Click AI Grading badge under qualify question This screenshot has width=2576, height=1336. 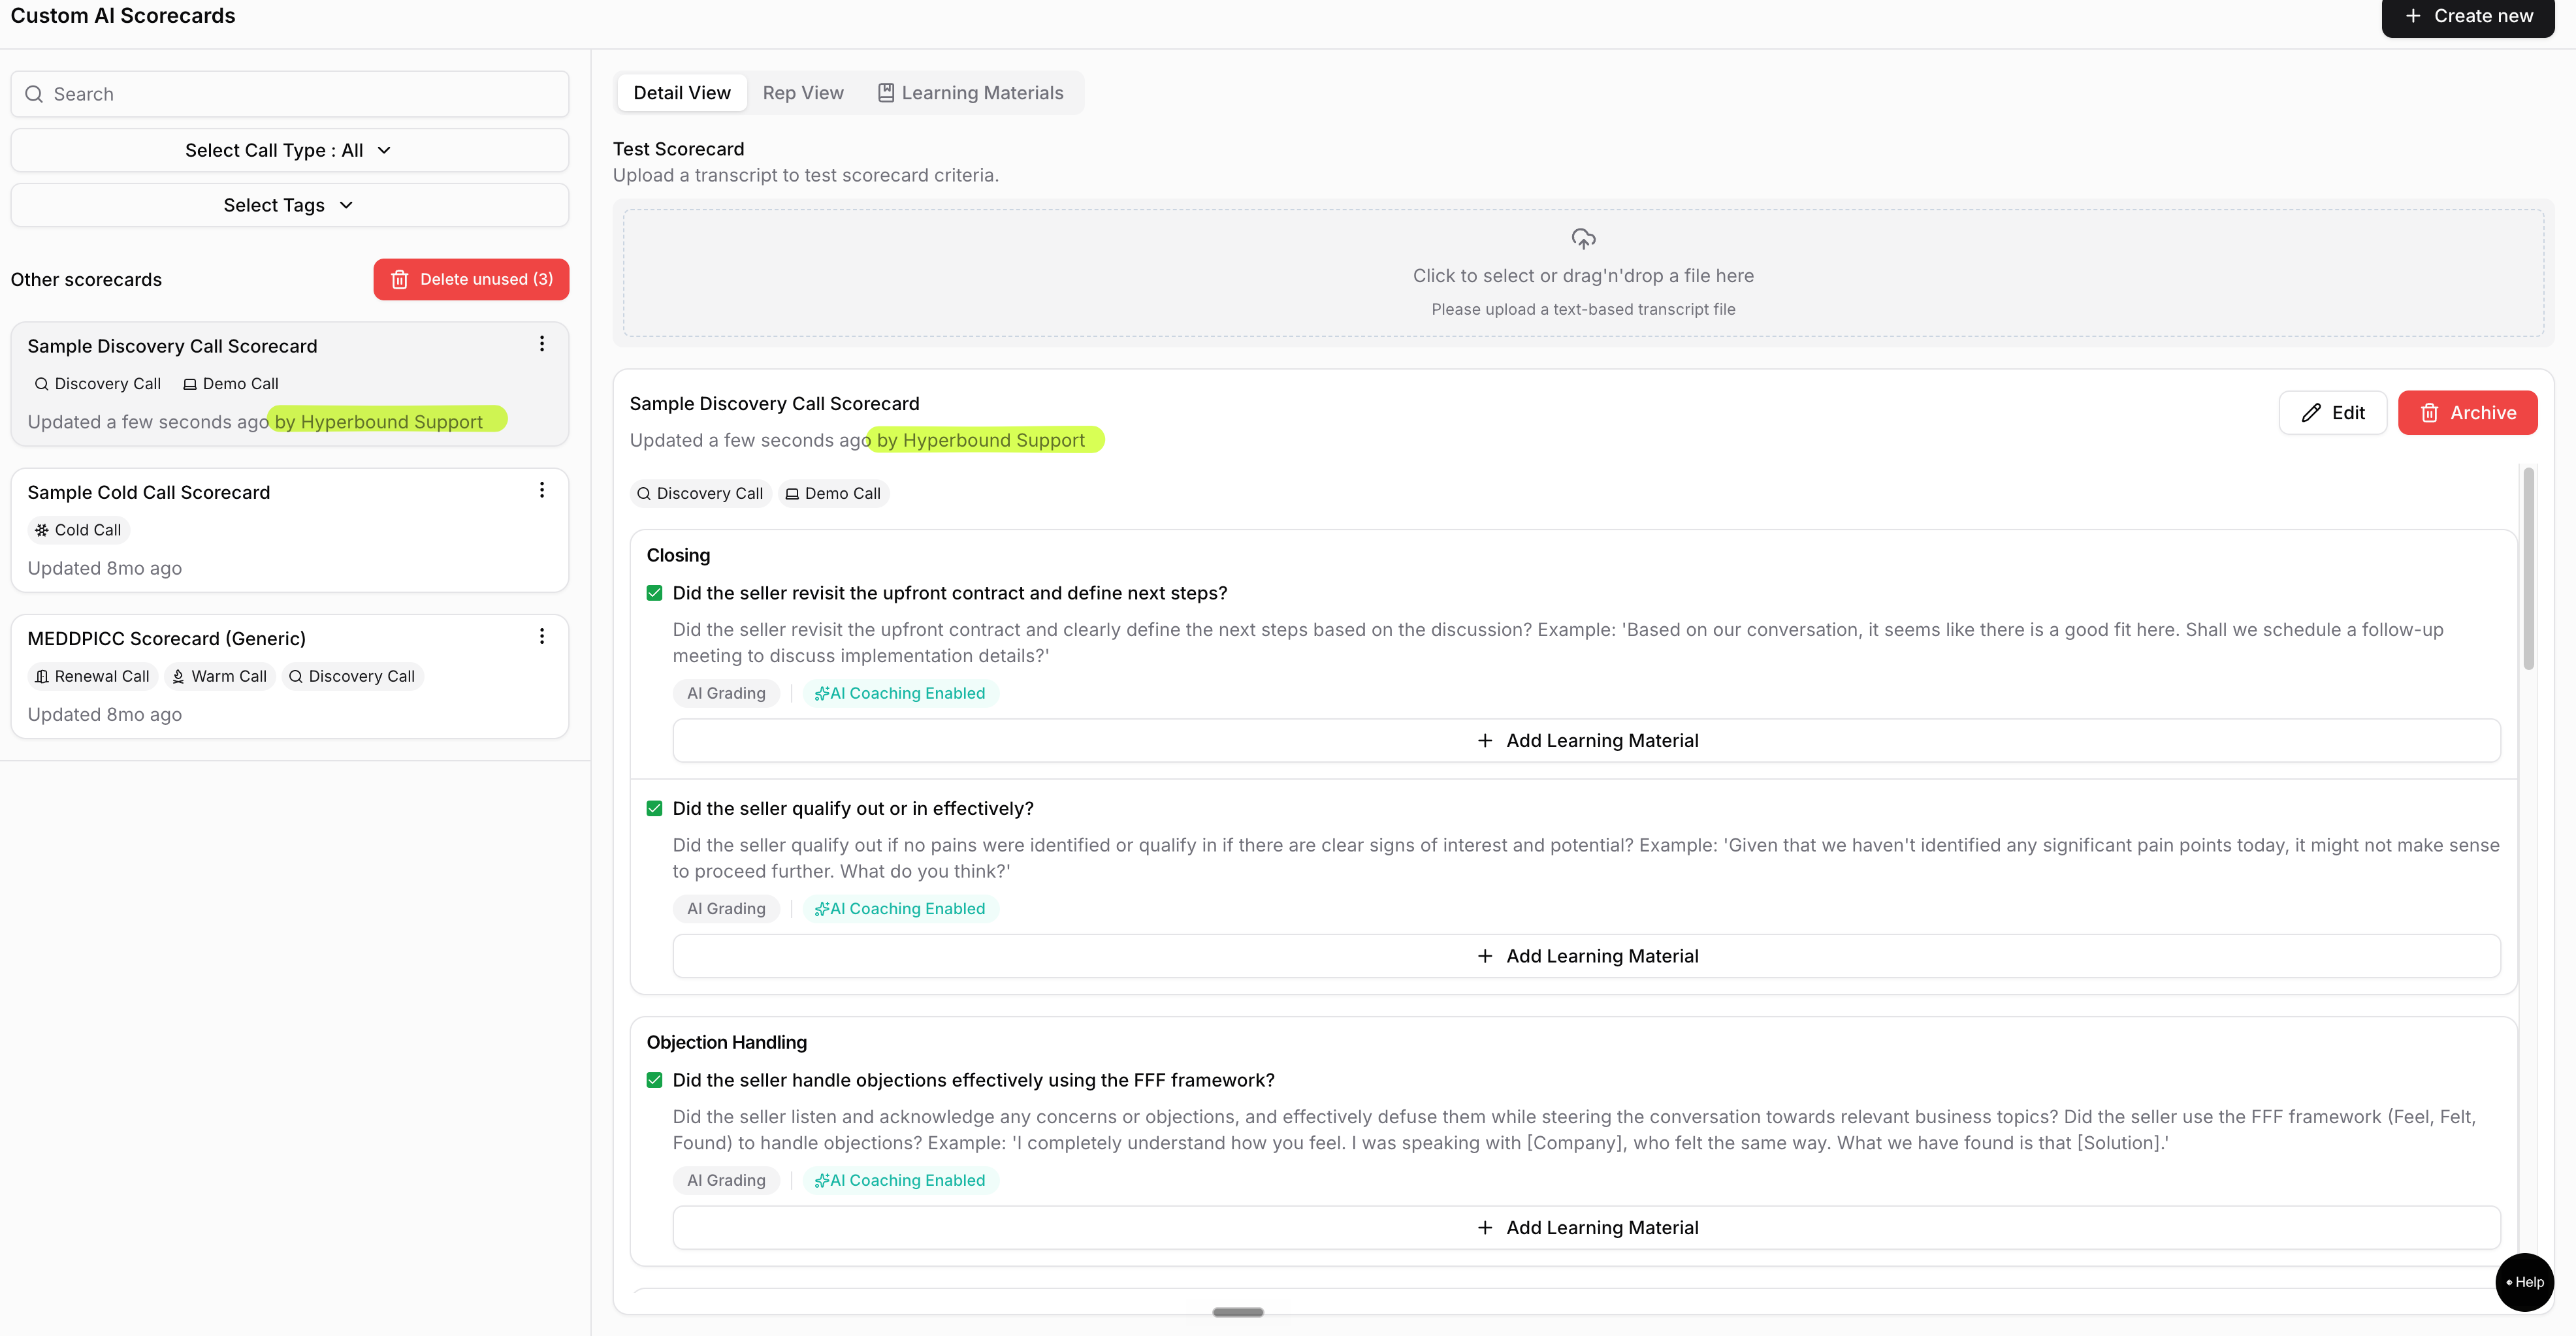[726, 909]
